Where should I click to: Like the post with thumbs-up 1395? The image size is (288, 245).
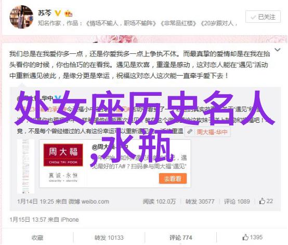coord(252,237)
